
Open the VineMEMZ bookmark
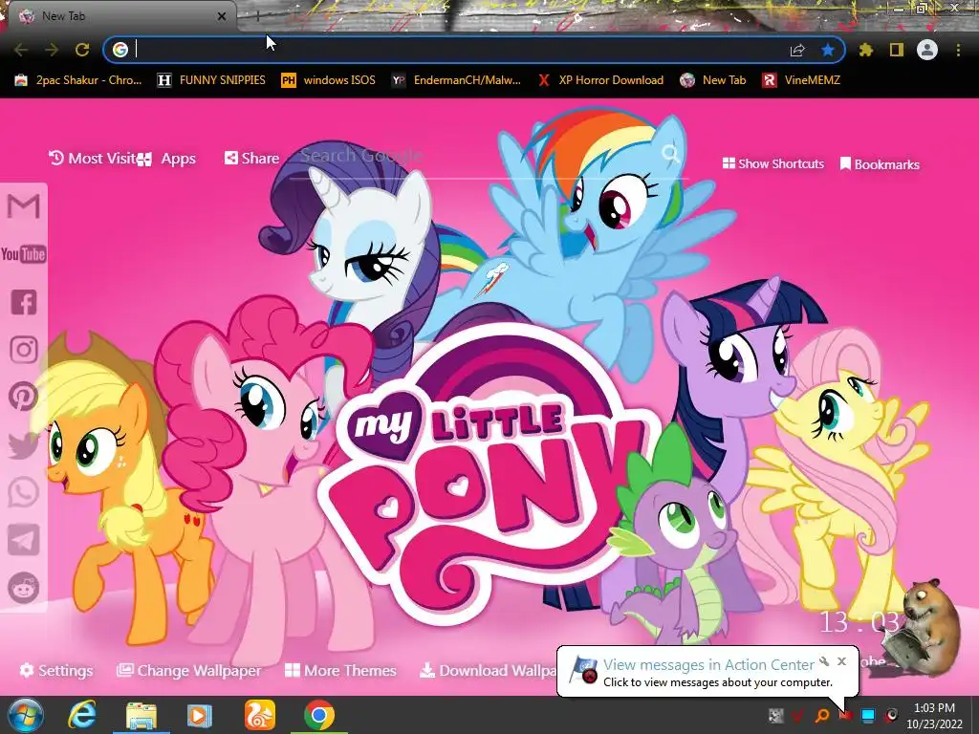click(801, 80)
